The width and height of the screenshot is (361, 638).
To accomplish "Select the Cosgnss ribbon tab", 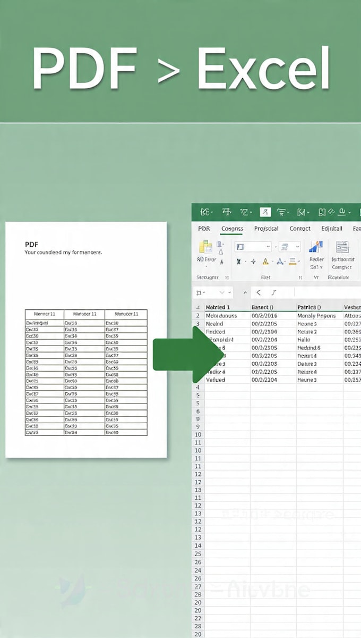I will (232, 229).
